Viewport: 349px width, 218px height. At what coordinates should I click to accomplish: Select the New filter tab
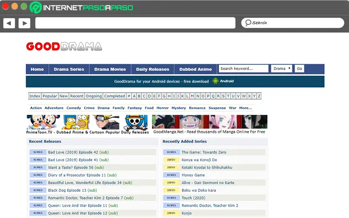click(x=64, y=96)
